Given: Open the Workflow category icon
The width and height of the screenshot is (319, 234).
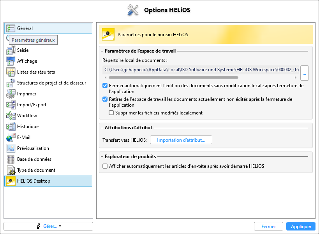Looking at the screenshot, I should (11, 116).
